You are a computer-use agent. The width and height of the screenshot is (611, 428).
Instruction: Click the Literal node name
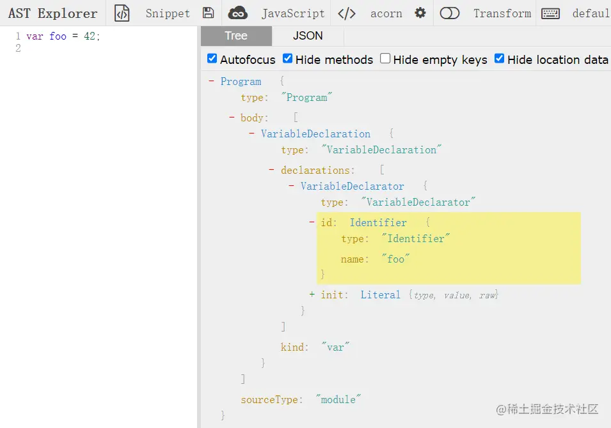380,295
